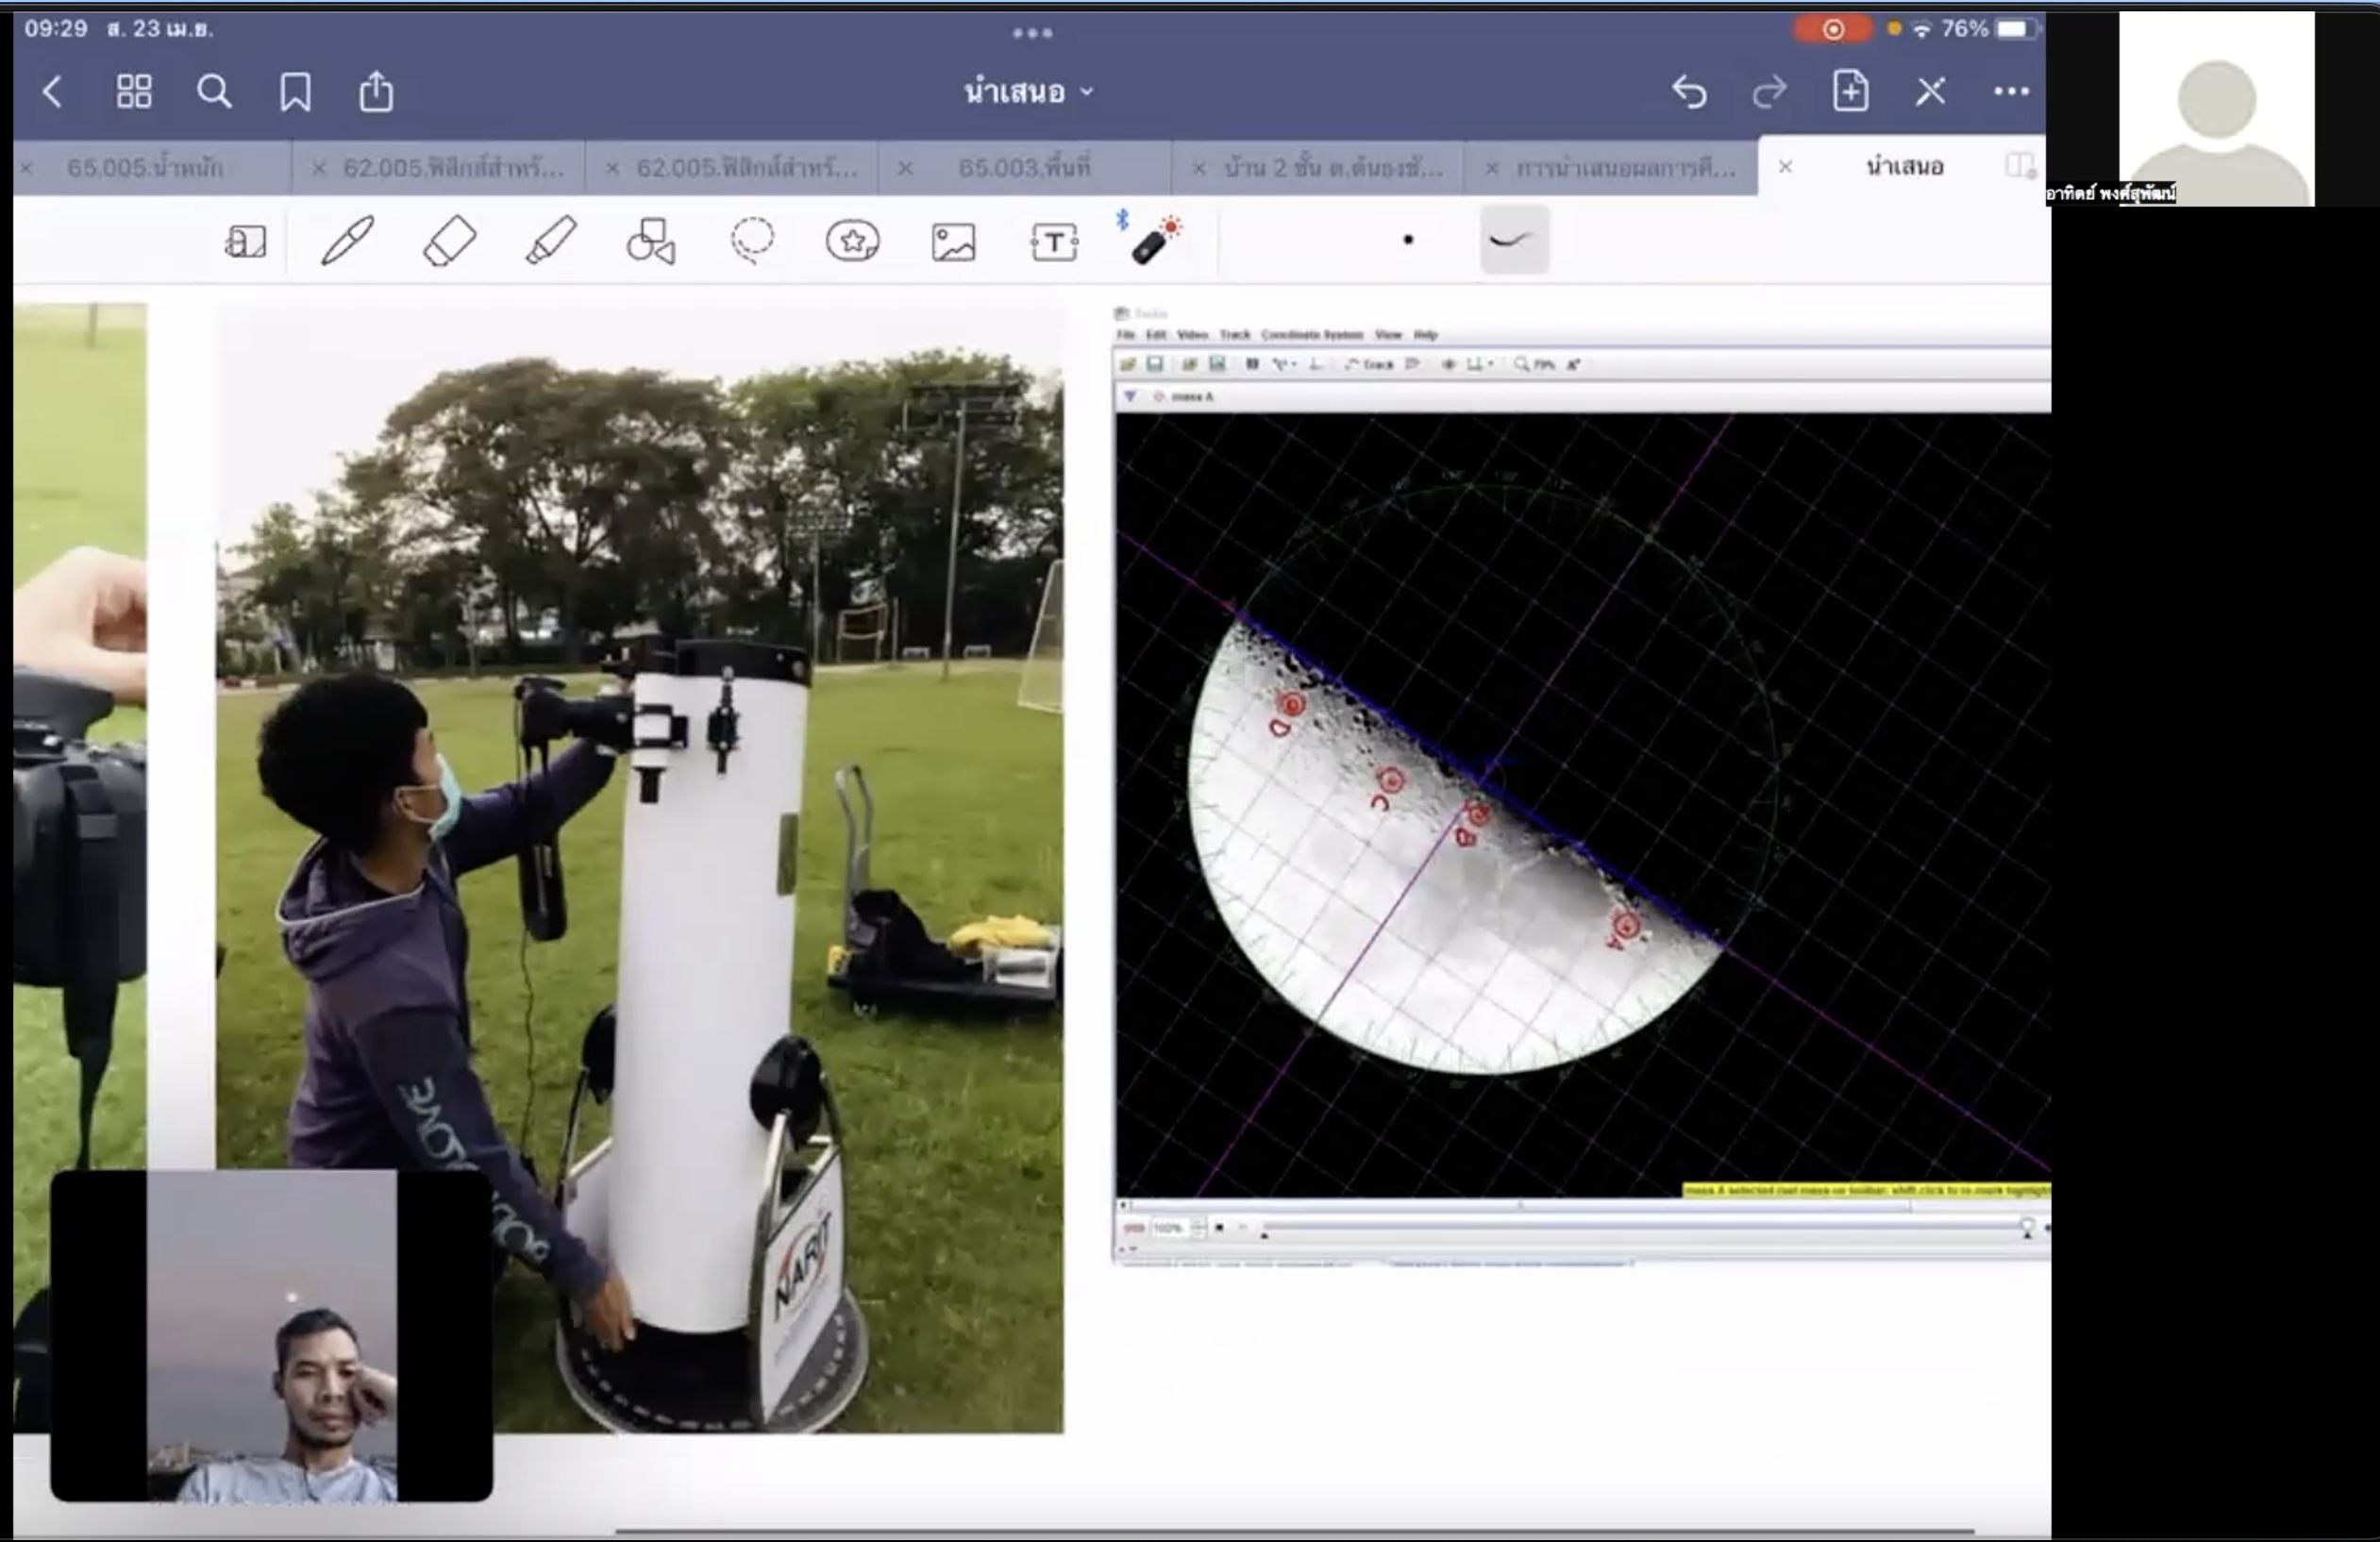
Task: Select the Eraser tool
Action: point(450,241)
